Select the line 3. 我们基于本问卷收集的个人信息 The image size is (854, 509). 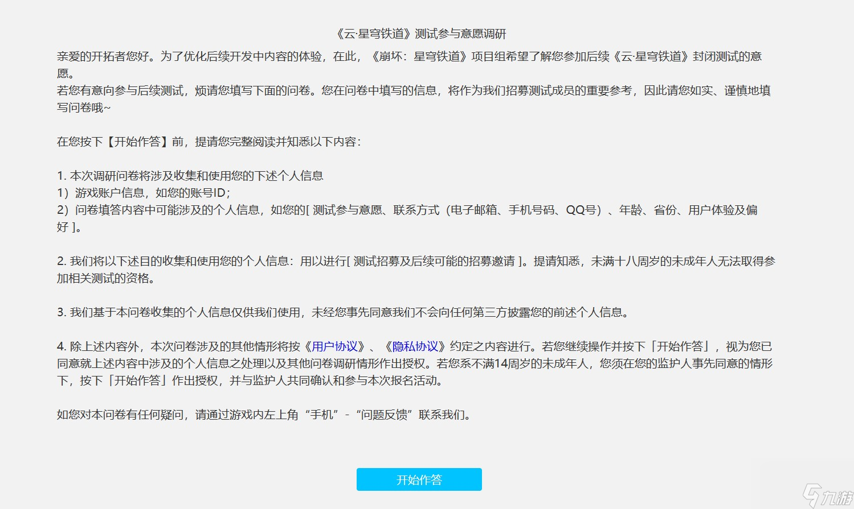(x=345, y=312)
